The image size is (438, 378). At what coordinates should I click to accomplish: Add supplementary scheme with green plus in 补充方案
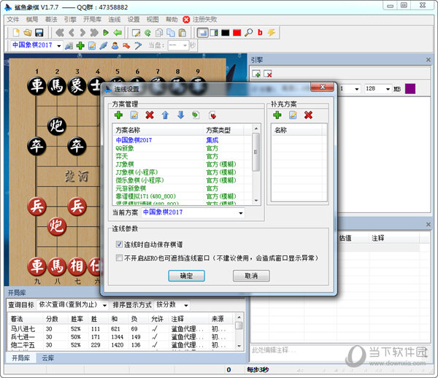point(277,115)
